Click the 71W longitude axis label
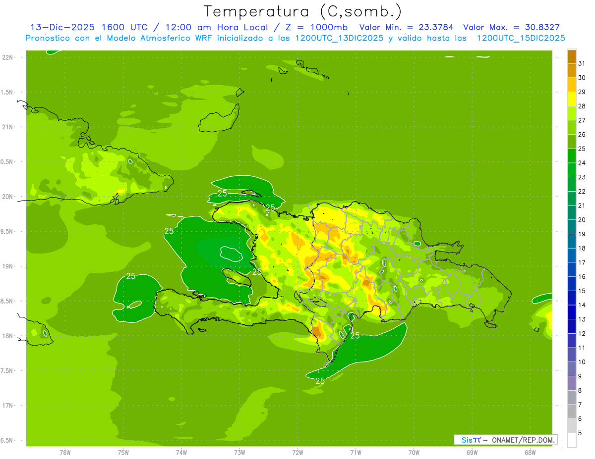 point(356,452)
